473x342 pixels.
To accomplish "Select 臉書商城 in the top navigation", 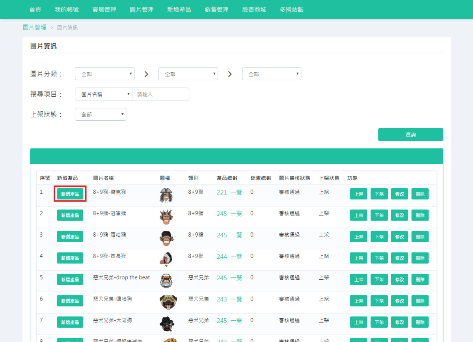I will coord(254,9).
